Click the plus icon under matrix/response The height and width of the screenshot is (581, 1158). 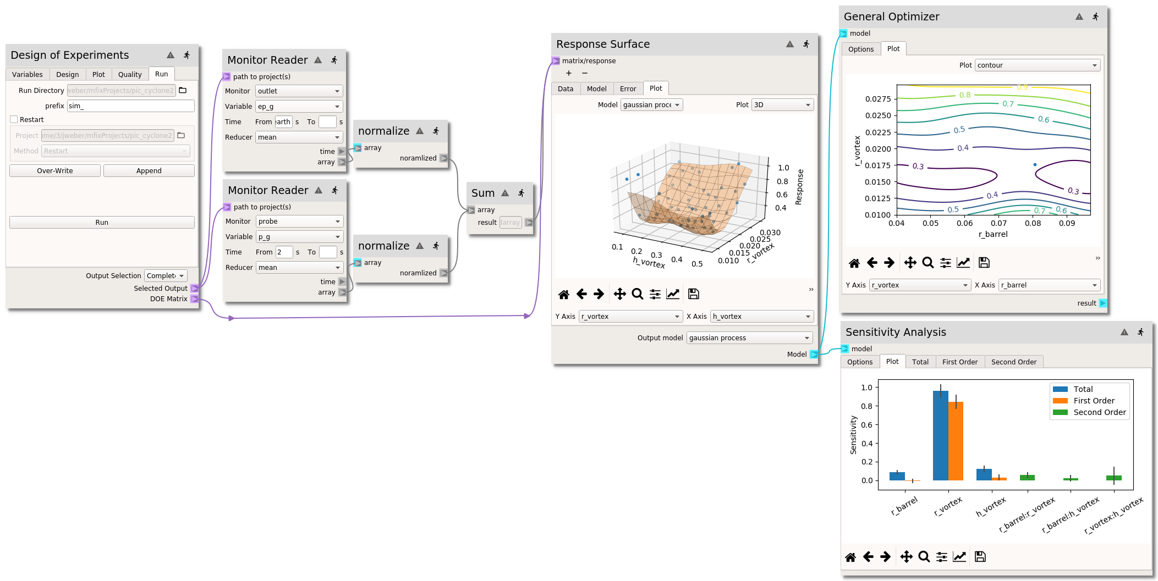point(569,73)
